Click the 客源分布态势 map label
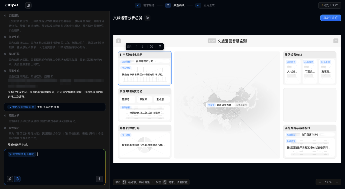This screenshot has height=189, width=345. coord(224,105)
